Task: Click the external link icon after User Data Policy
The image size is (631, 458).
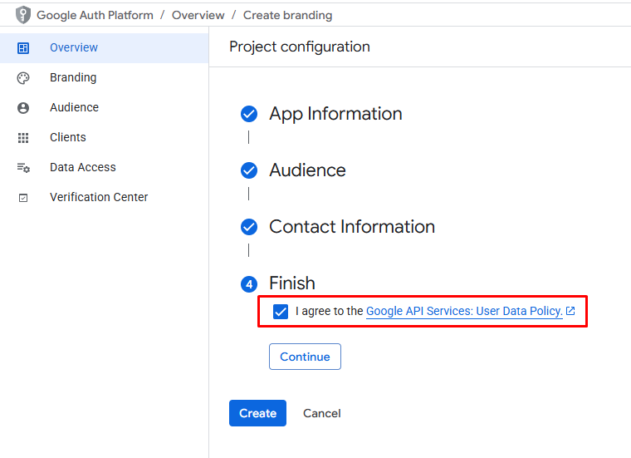Action: pos(570,311)
